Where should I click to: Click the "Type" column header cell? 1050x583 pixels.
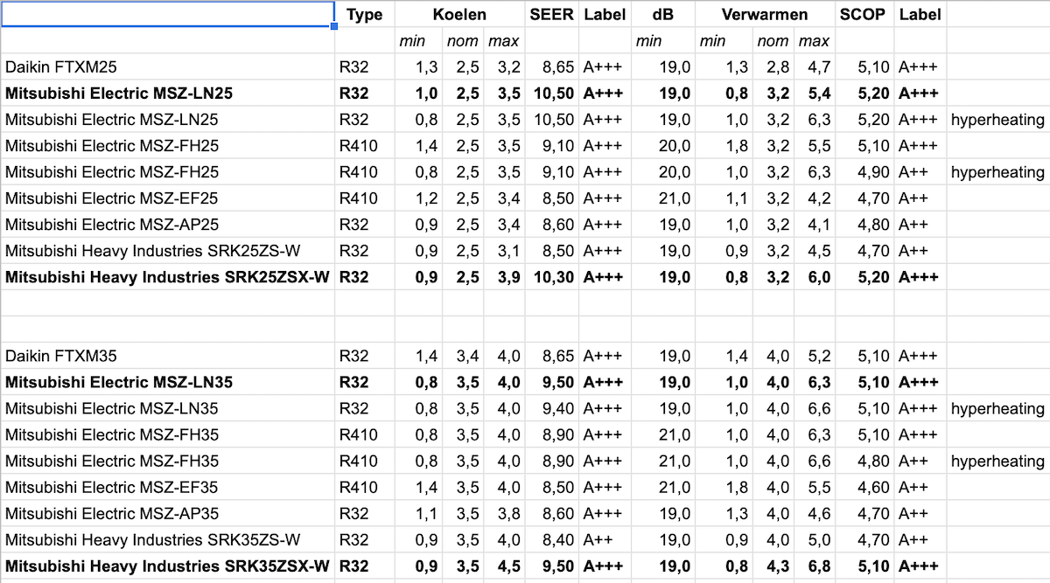click(365, 14)
